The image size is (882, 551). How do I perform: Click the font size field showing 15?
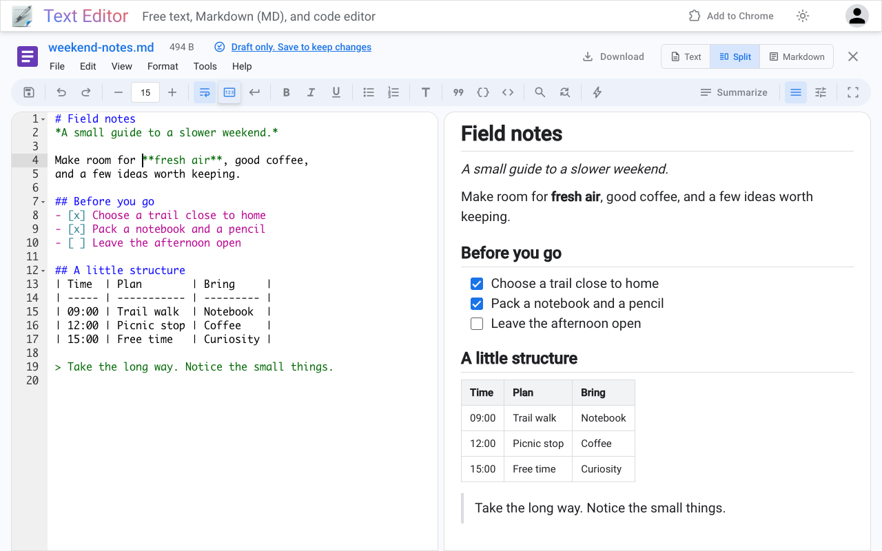pyautogui.click(x=145, y=92)
